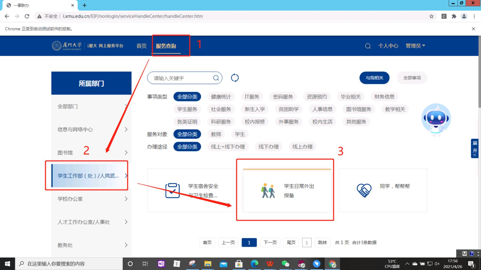Click the clipboard icon for 学生宿舍安全 service
The width and height of the screenshot is (481, 270).
tap(172, 190)
